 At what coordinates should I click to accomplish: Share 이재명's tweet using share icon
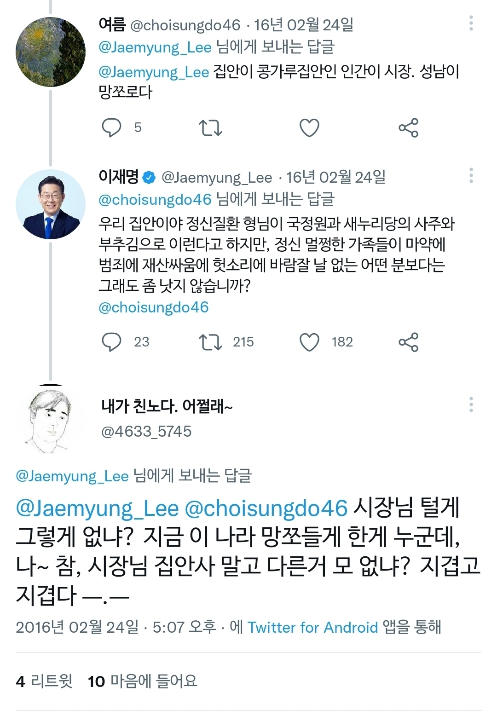(408, 342)
